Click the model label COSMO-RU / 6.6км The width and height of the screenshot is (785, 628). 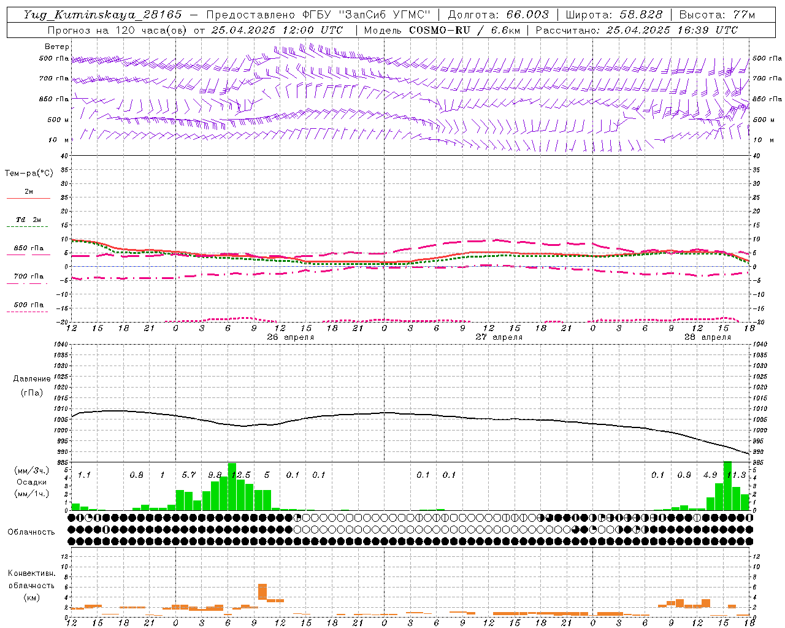click(465, 30)
